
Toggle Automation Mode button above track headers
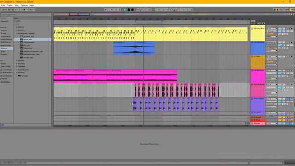[259, 24]
